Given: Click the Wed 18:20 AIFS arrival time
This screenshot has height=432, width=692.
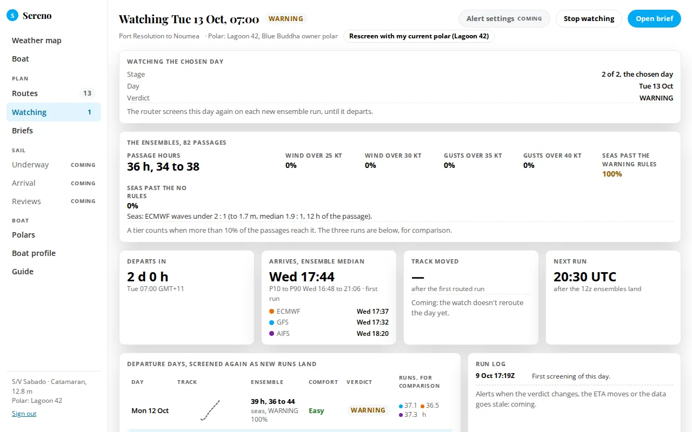Looking at the screenshot, I should click(372, 334).
